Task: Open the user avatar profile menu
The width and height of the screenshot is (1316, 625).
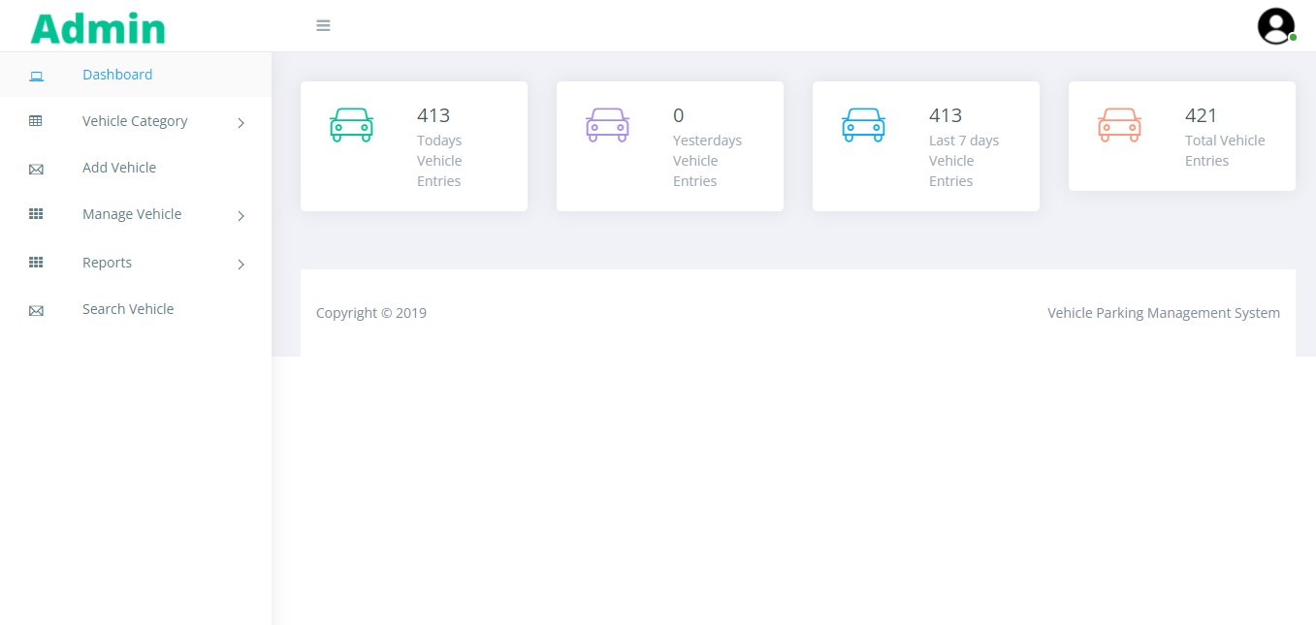Action: pos(1276,26)
